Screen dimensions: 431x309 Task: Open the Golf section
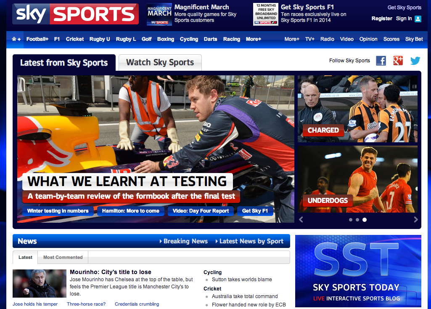146,39
